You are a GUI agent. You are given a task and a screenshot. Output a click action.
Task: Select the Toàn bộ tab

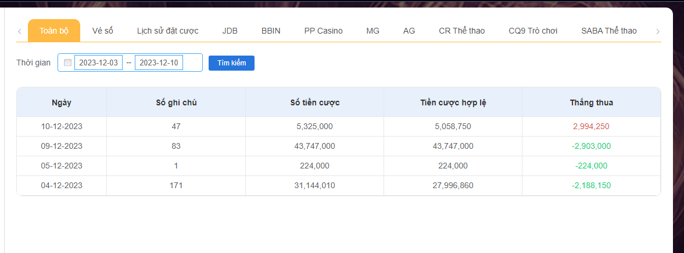click(x=54, y=31)
